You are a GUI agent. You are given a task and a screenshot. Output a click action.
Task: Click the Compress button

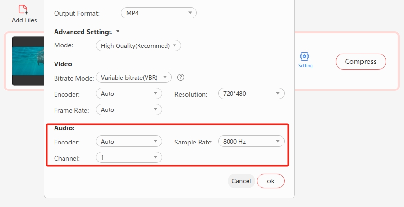(361, 62)
